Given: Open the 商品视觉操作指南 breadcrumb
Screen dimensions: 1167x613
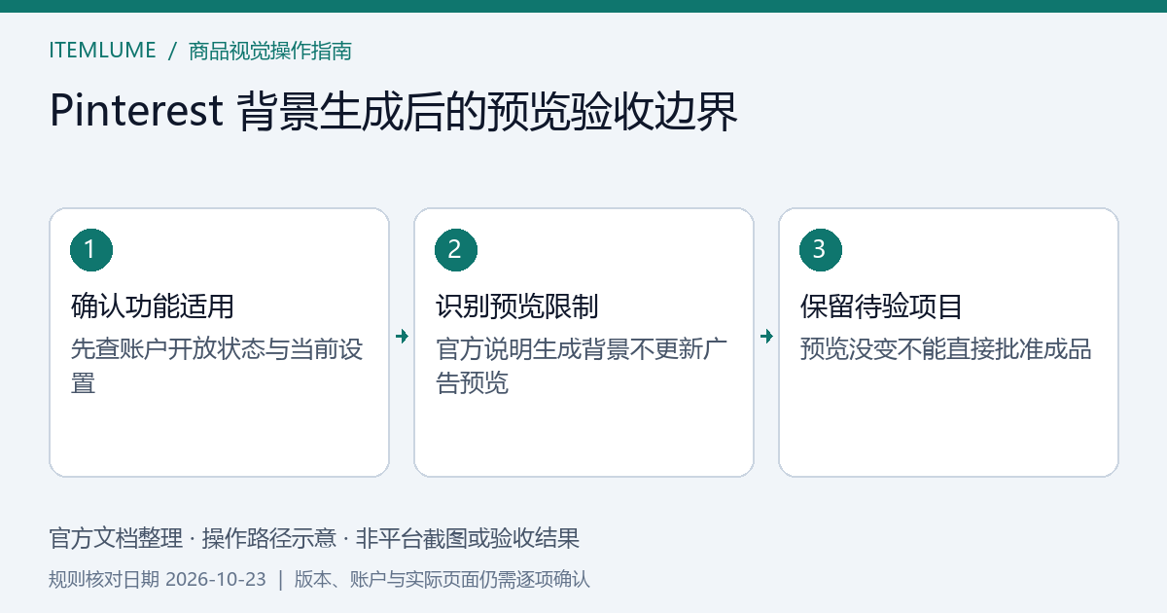Looking at the screenshot, I should click(270, 51).
